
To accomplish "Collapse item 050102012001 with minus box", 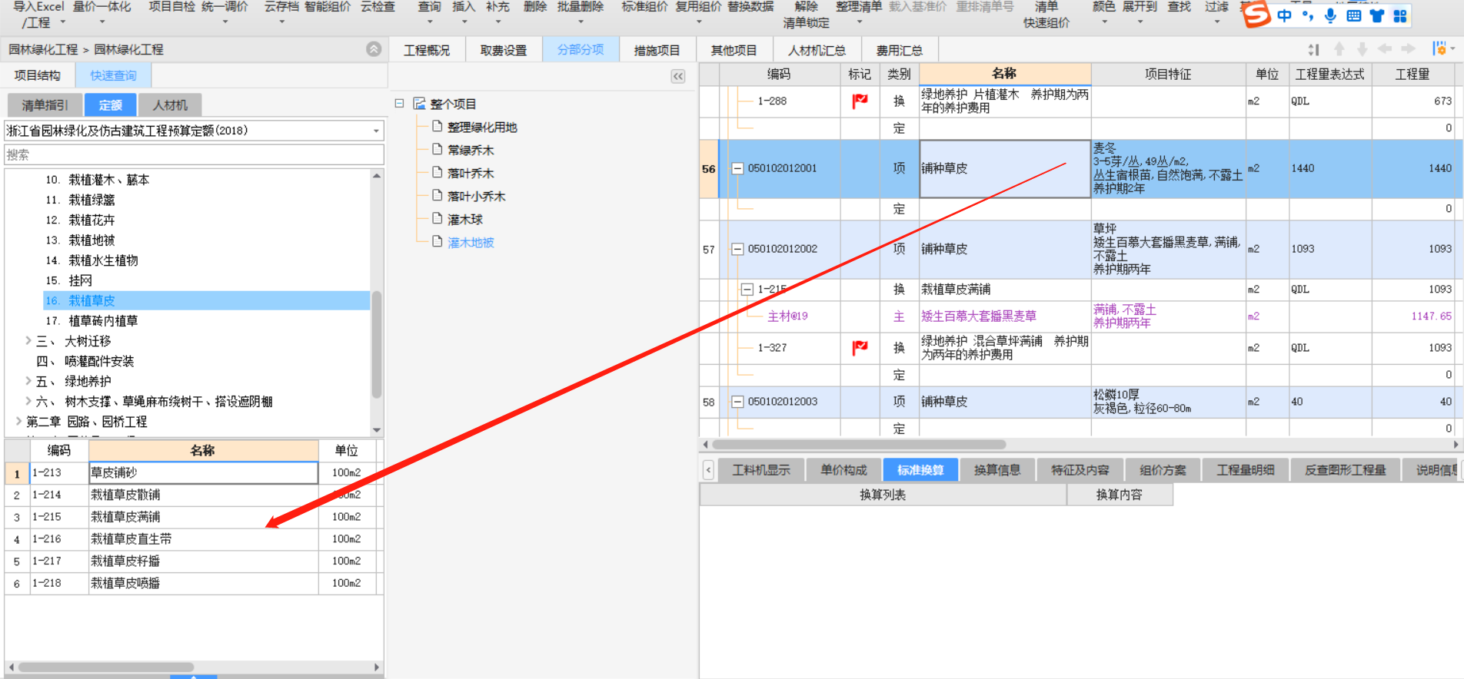I will point(737,168).
